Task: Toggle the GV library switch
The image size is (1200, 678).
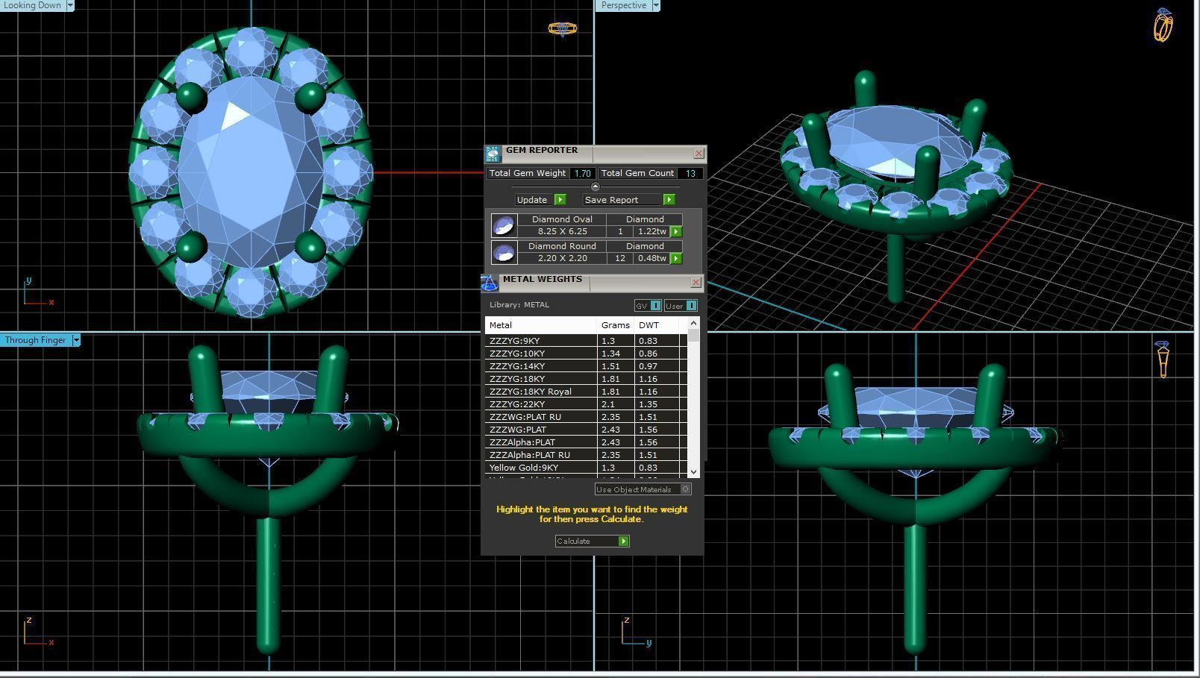Action: [655, 306]
